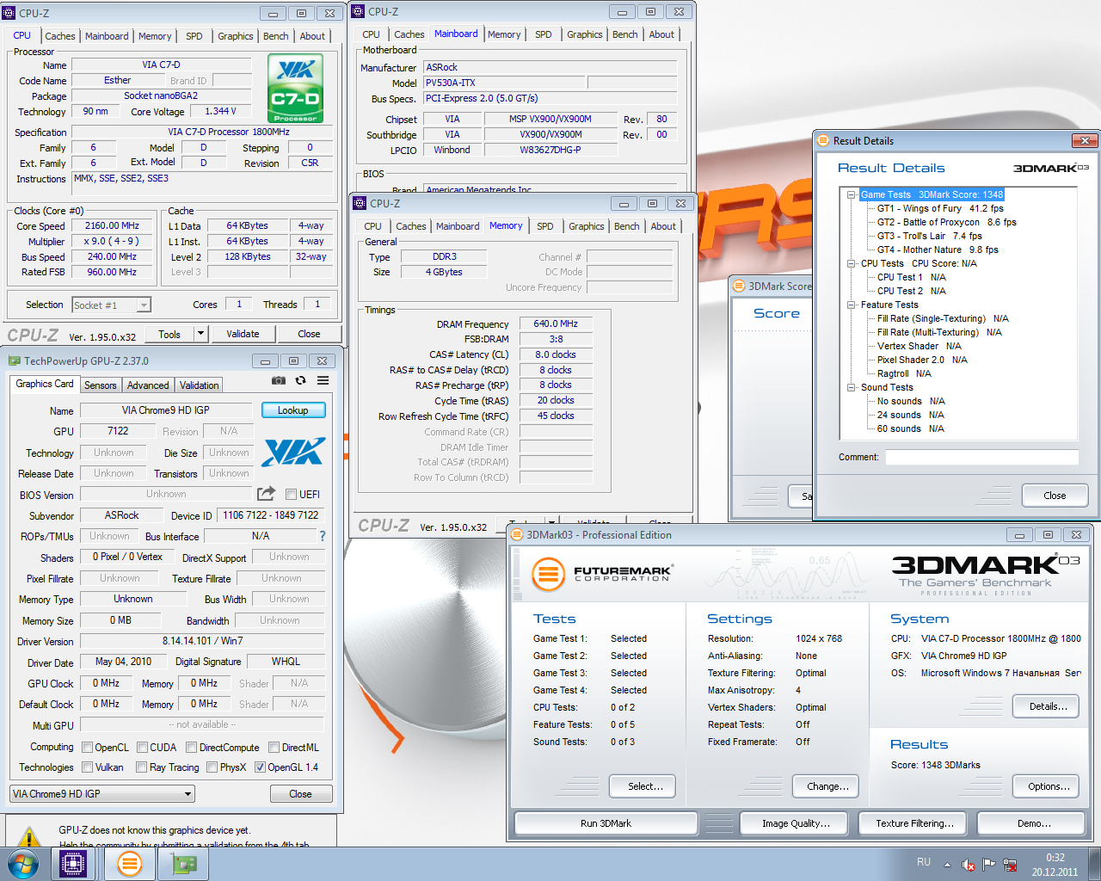1101x881 pixels.
Task: Open SPD tab in CPU-Z Memory window
Action: tap(545, 226)
